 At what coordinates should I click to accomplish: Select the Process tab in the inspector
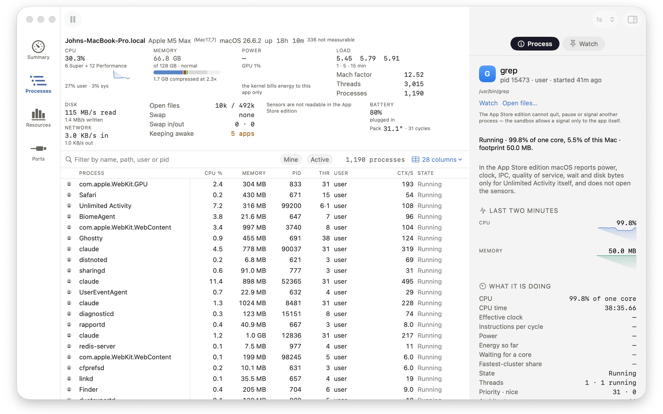click(535, 43)
